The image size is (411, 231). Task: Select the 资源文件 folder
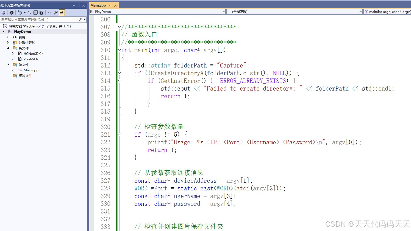pos(25,75)
